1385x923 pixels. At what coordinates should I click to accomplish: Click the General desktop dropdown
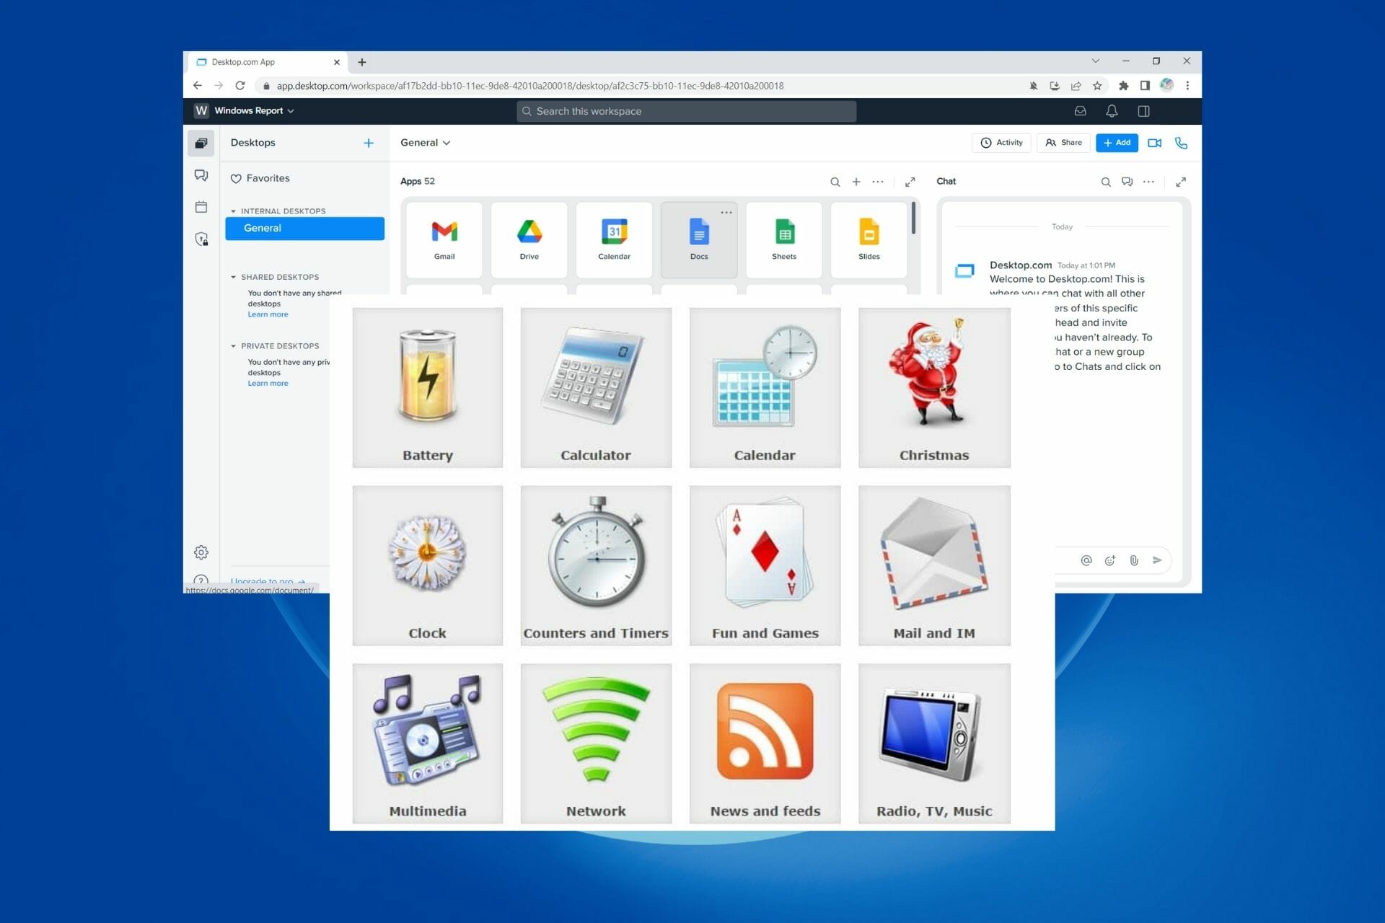pos(426,142)
